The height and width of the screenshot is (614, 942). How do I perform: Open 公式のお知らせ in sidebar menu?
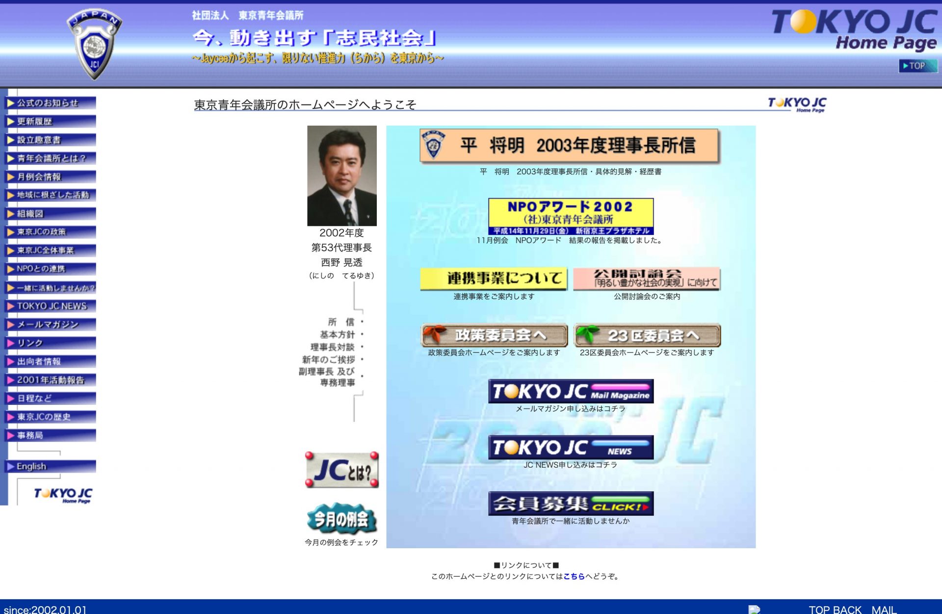(51, 103)
